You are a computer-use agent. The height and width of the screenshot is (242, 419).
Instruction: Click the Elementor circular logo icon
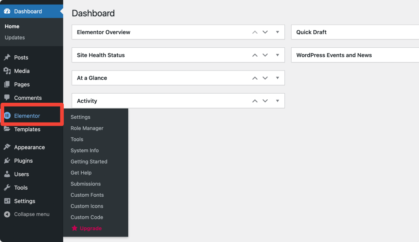point(7,115)
